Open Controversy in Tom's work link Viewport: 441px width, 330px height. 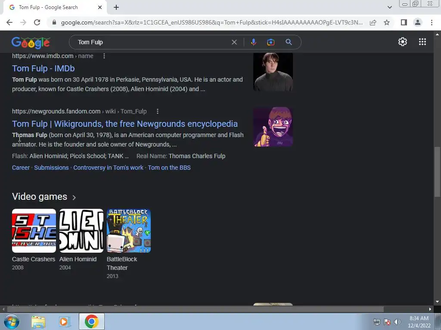click(x=108, y=168)
